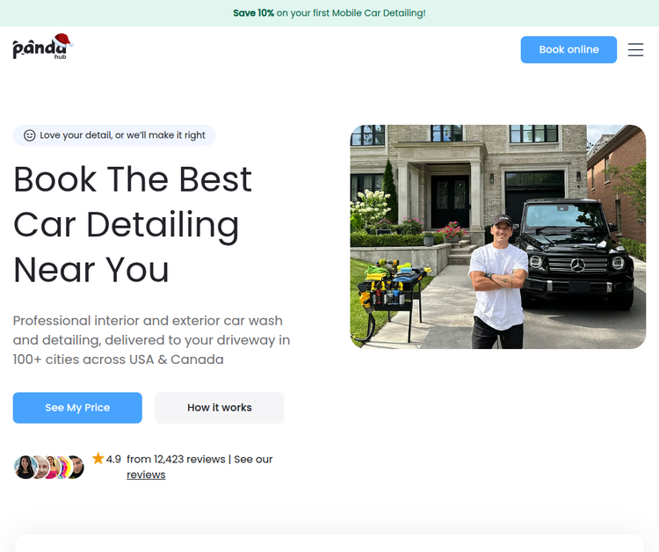Image resolution: width=659 pixels, height=552 pixels.
Task: Click the 'Love your detail' guarantee badge
Action: [114, 135]
